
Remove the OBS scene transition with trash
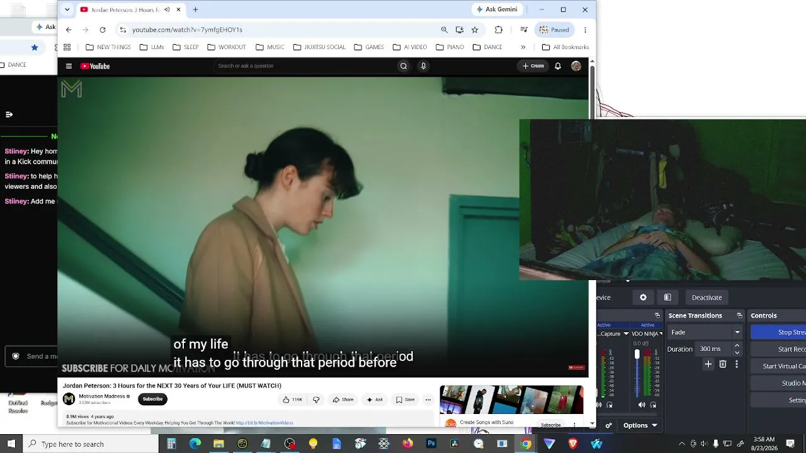723,364
